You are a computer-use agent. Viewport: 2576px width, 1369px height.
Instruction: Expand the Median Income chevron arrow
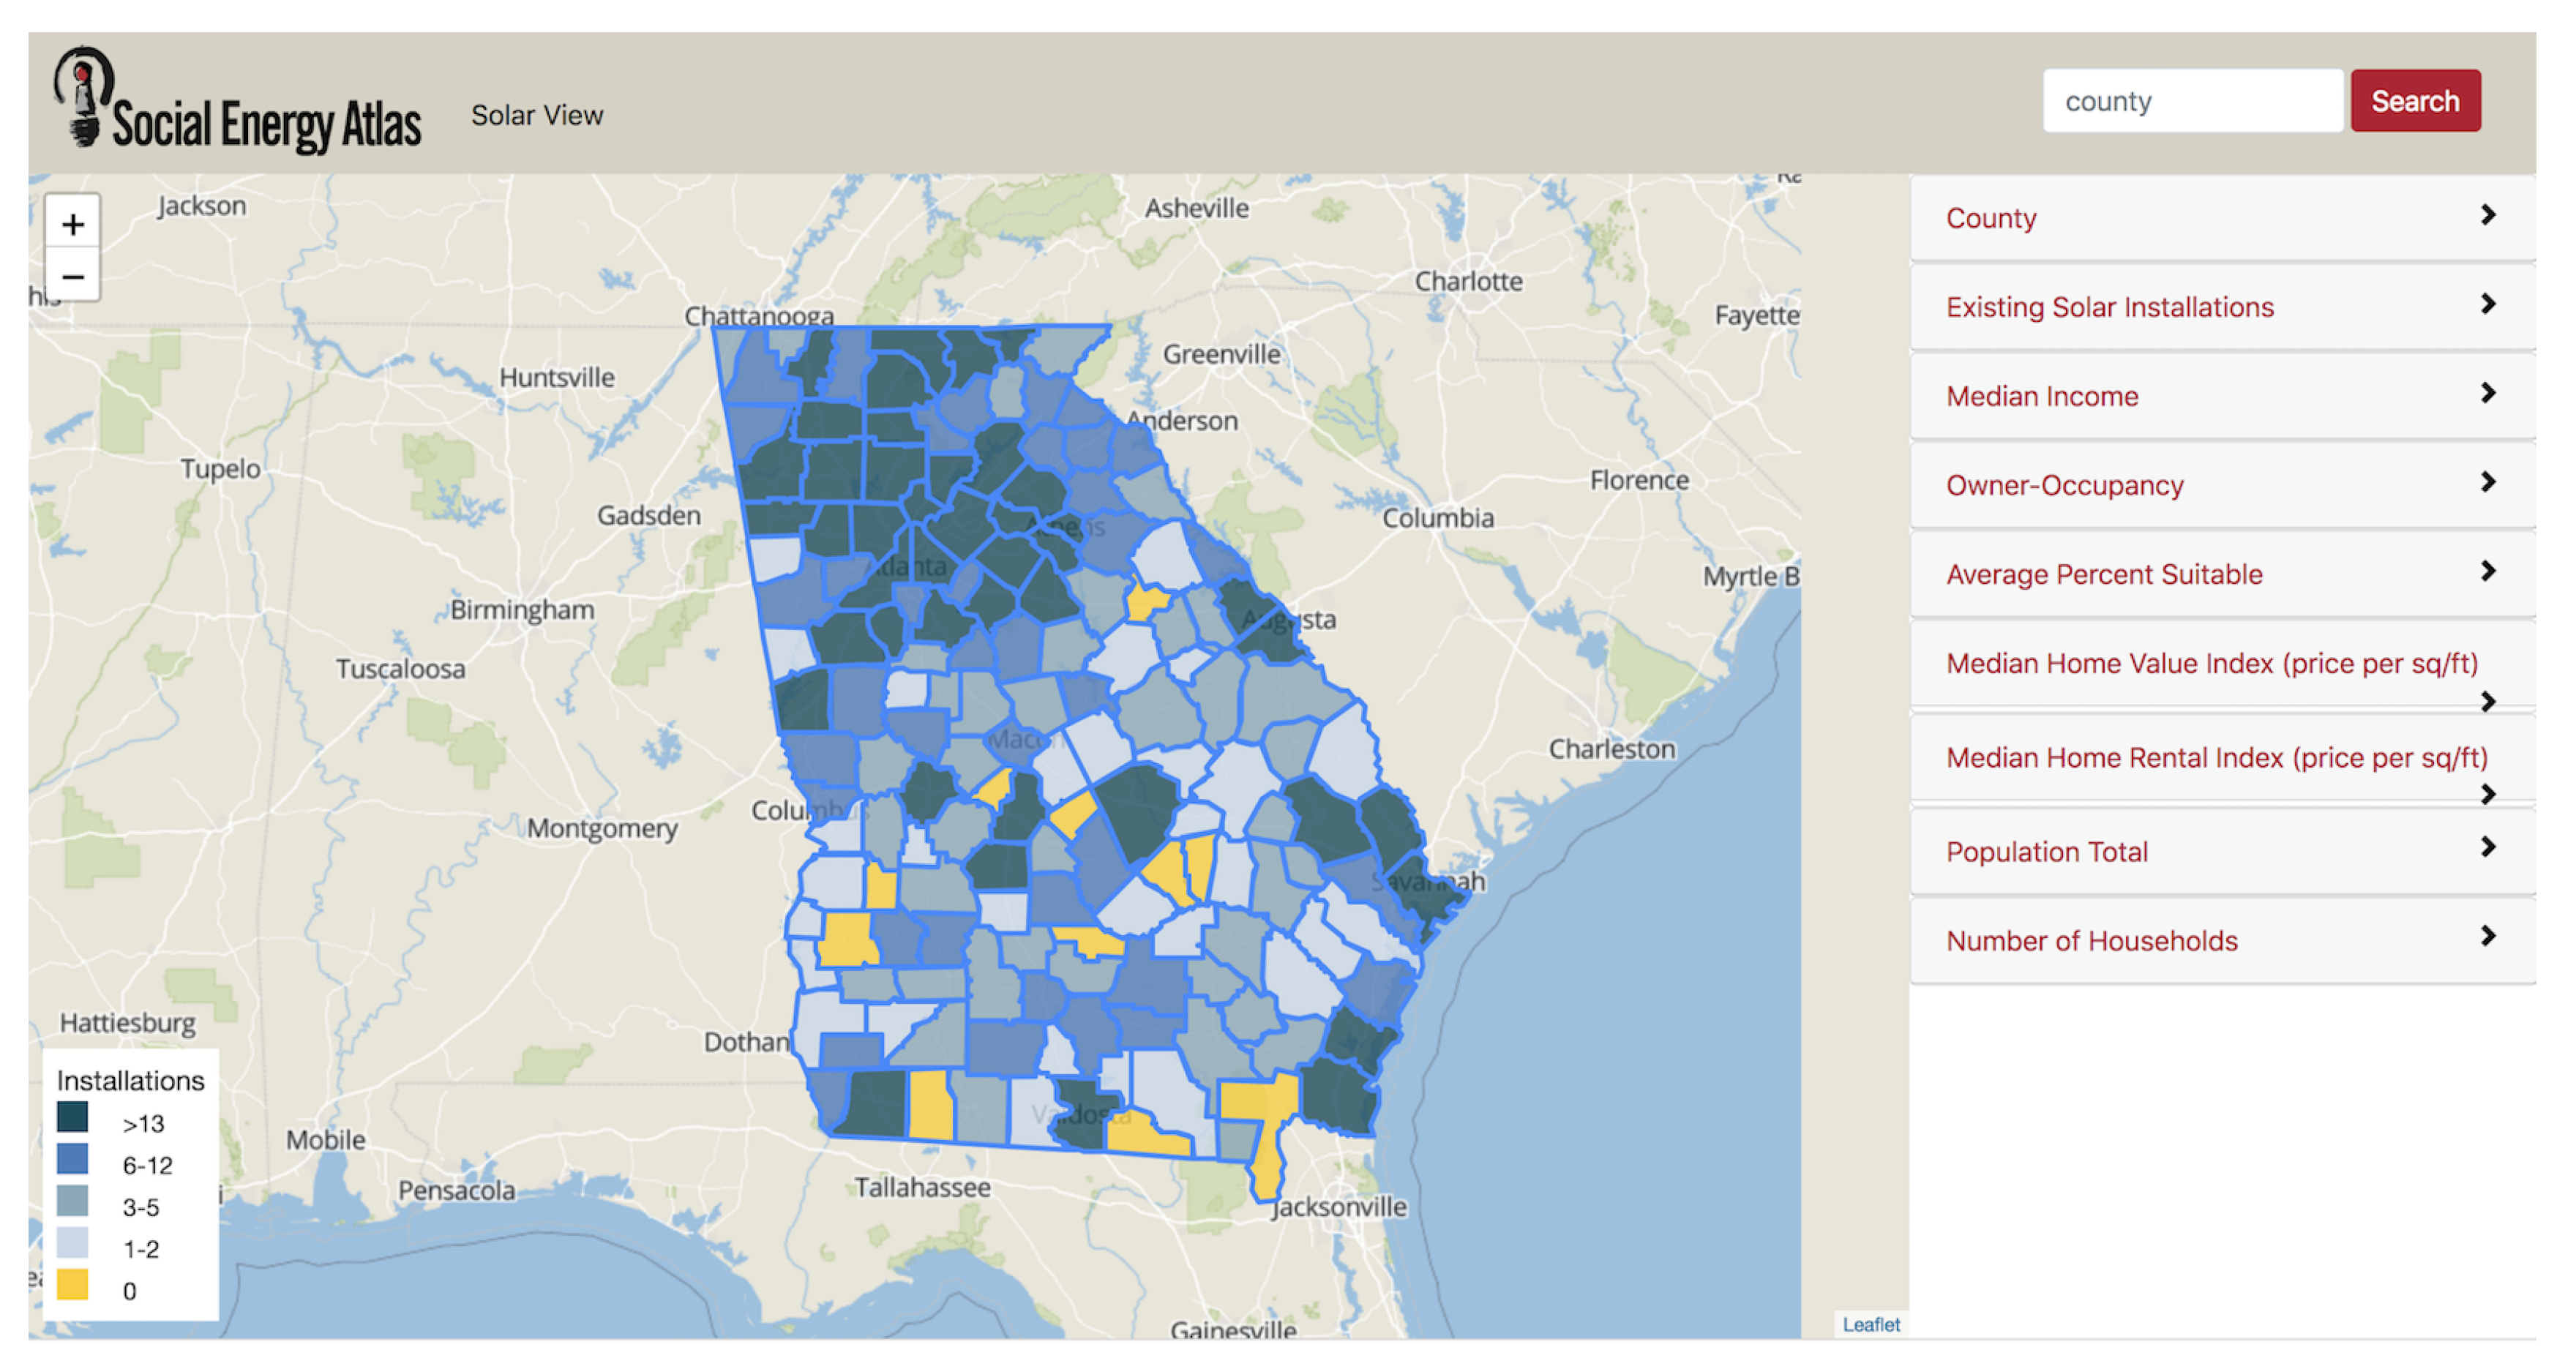[2488, 393]
